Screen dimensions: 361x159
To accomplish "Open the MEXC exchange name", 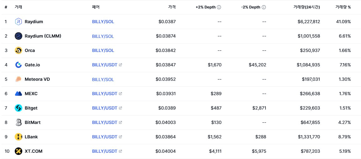I will pos(31,94).
